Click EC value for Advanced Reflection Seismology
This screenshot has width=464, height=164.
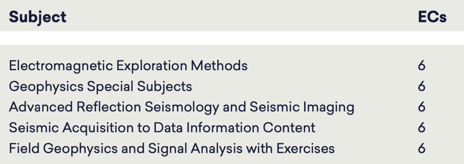pos(422,107)
